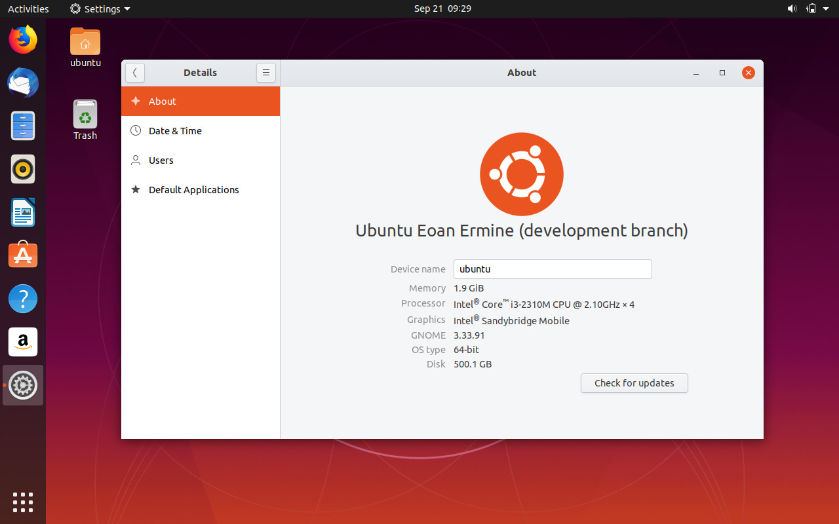Viewport: 839px width, 524px height.
Task: Open the Help application in the dock
Action: [23, 299]
